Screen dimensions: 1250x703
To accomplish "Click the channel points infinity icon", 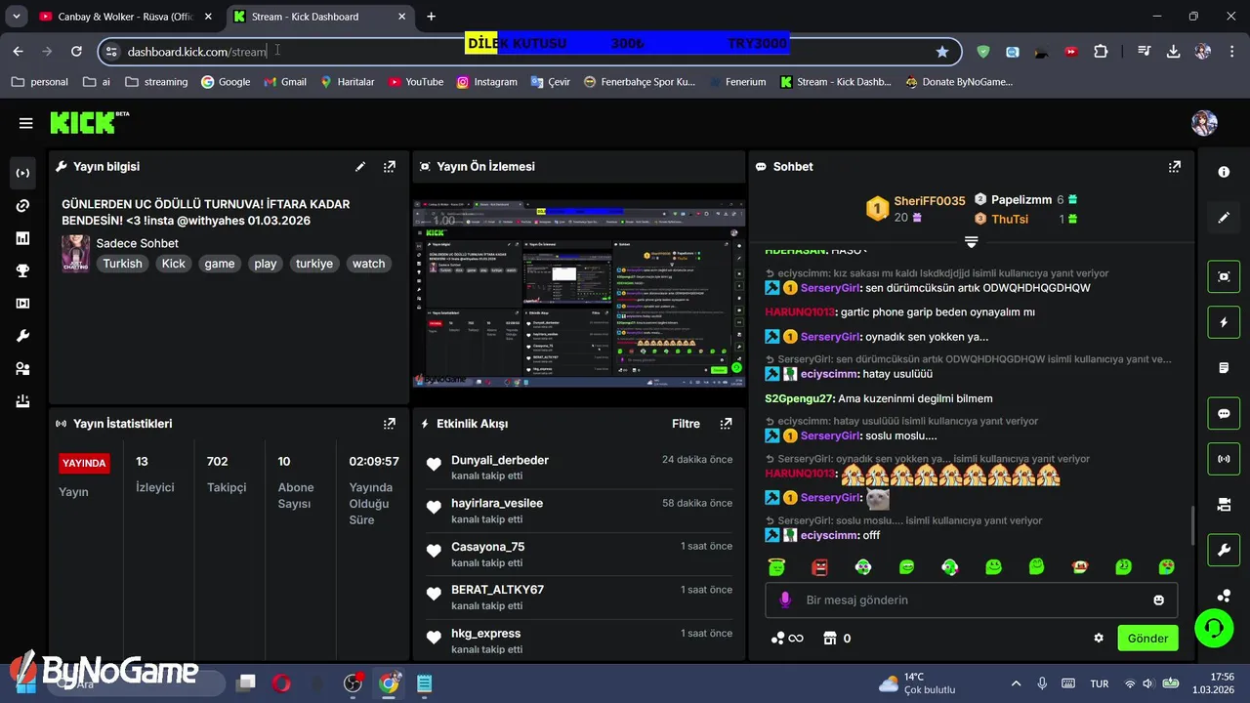I will pyautogui.click(x=787, y=639).
